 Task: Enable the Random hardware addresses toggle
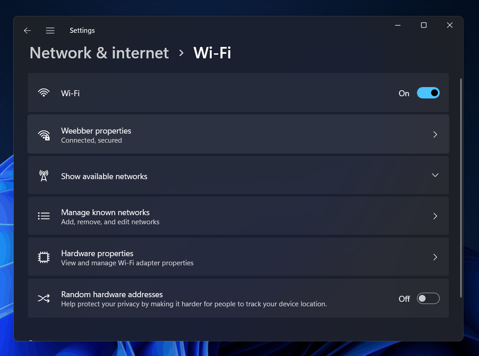click(428, 299)
